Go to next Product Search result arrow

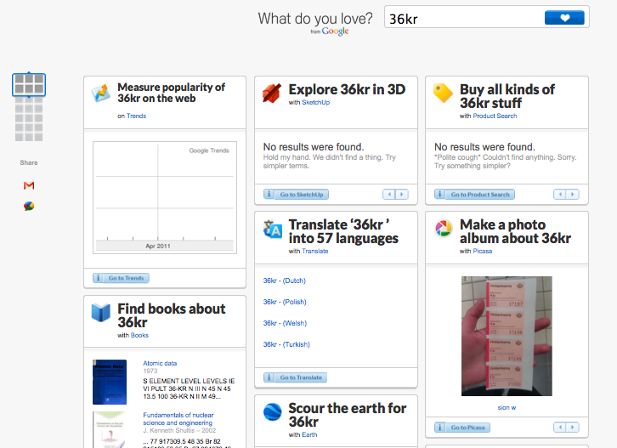pos(573,194)
